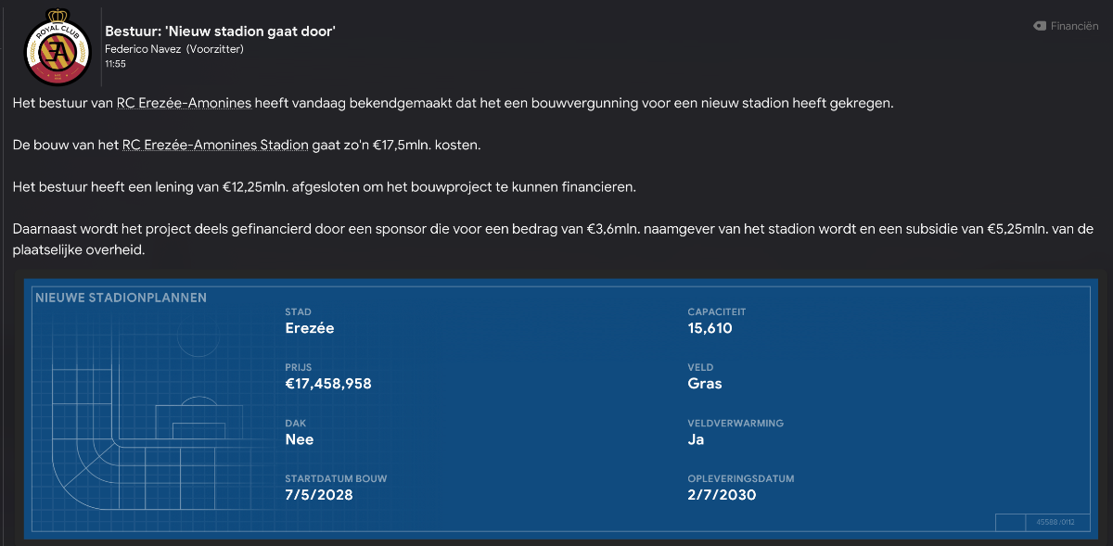This screenshot has width=1113, height=546.
Task: Click the Veld value Gras
Action: click(x=704, y=384)
